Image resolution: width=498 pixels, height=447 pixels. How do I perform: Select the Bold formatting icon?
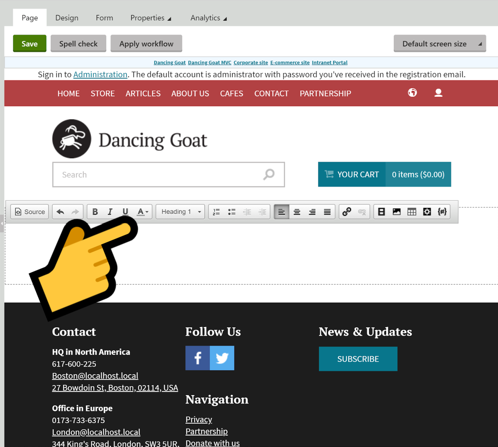pyautogui.click(x=95, y=211)
